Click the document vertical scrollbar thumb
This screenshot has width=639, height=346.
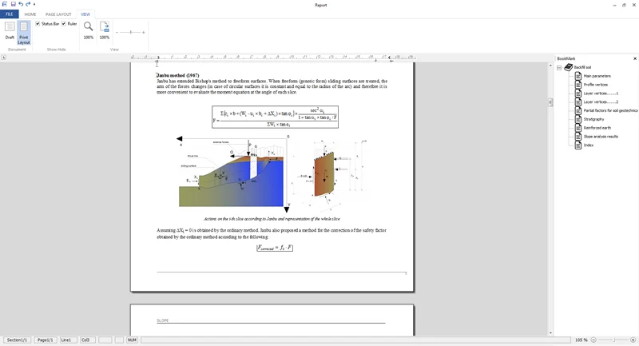pyautogui.click(x=550, y=102)
